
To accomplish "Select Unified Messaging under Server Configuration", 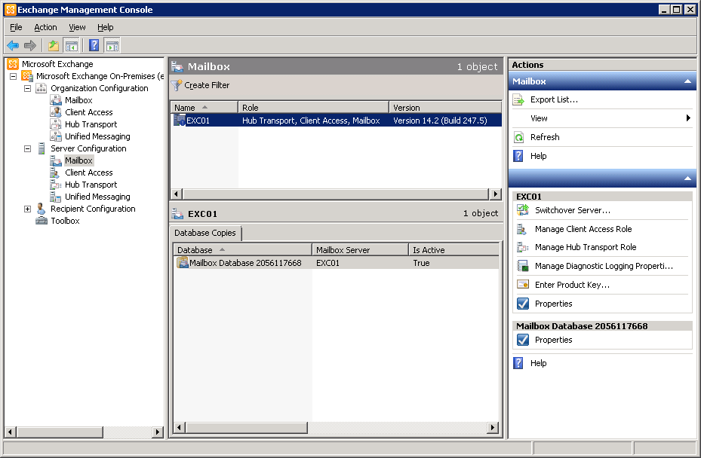I will click(x=97, y=197).
